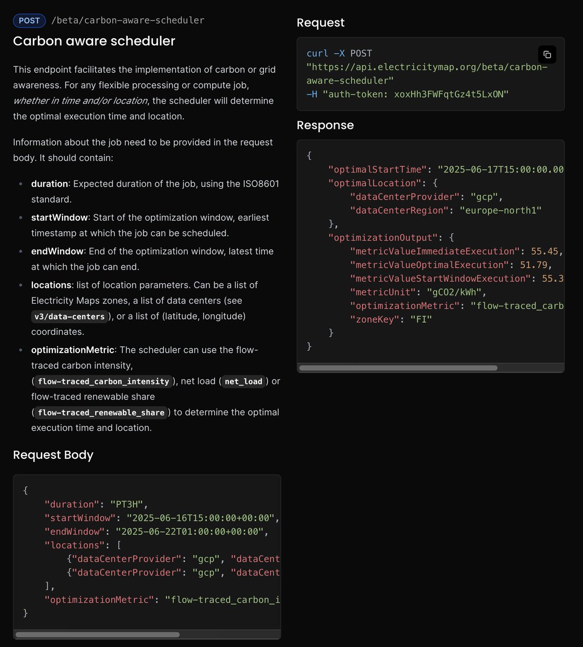Viewport: 583px width, 647px height.
Task: Click the endWindow timestamp in the request body
Action: pyautogui.click(x=190, y=532)
